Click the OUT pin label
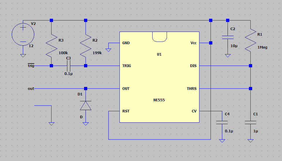 (126, 89)
